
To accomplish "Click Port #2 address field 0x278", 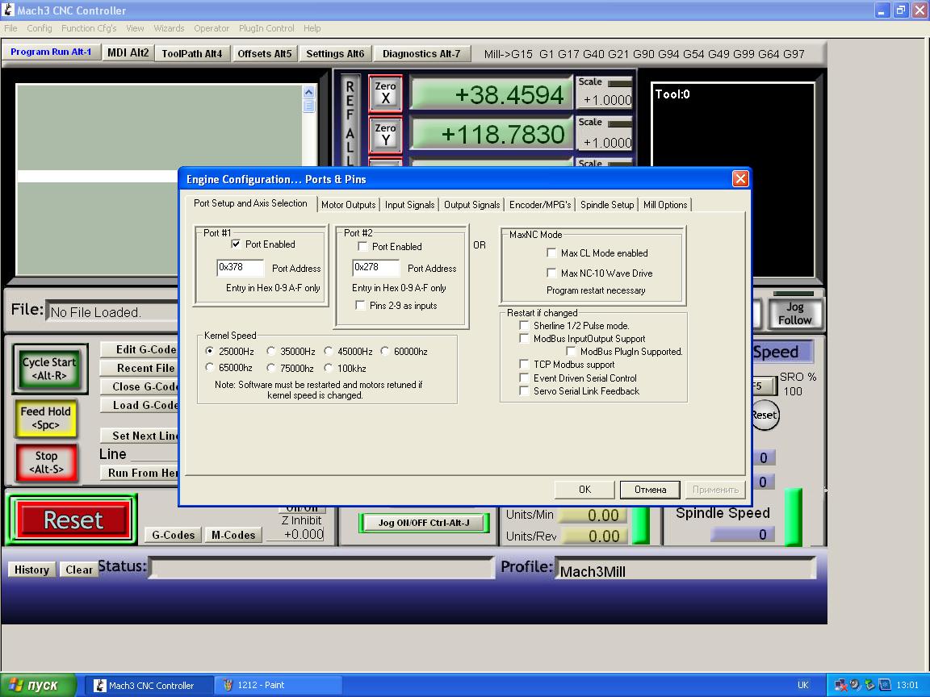I will (376, 267).
